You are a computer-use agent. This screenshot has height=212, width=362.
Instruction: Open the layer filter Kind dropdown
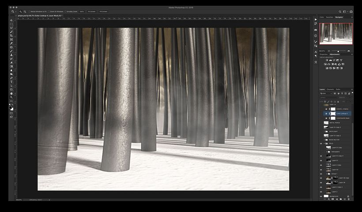326,94
